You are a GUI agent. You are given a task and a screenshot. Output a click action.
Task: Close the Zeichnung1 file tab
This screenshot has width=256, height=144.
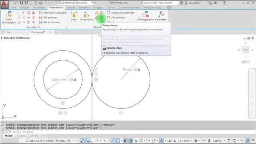click(50, 32)
